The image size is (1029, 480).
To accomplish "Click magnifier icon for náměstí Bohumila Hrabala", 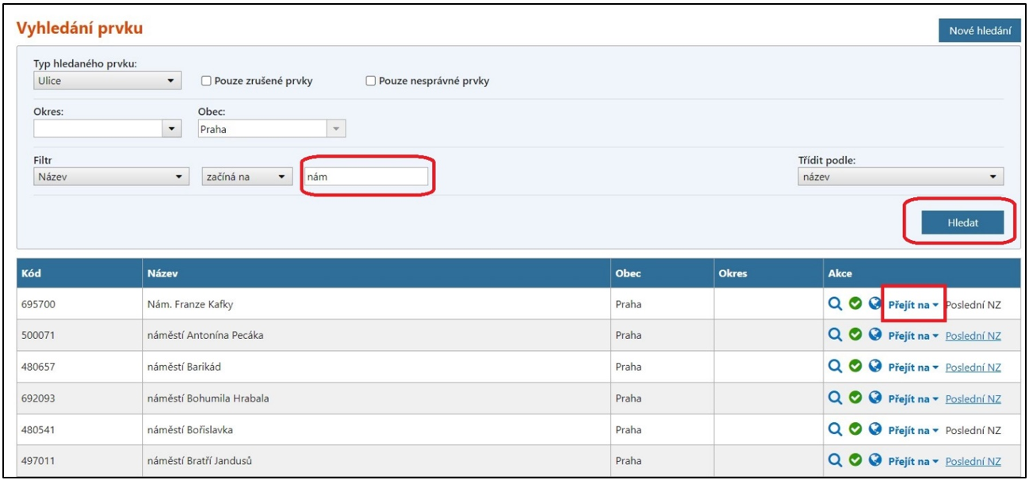I will pos(835,398).
